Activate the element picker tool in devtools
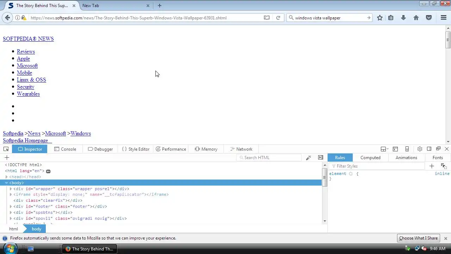 click(6, 149)
